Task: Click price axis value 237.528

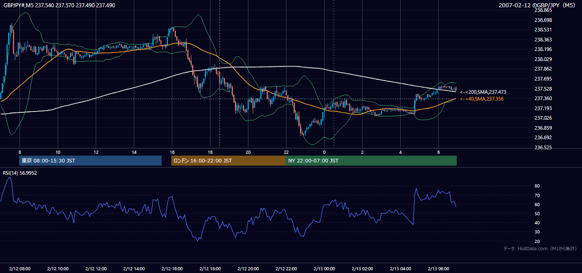Action: point(543,89)
